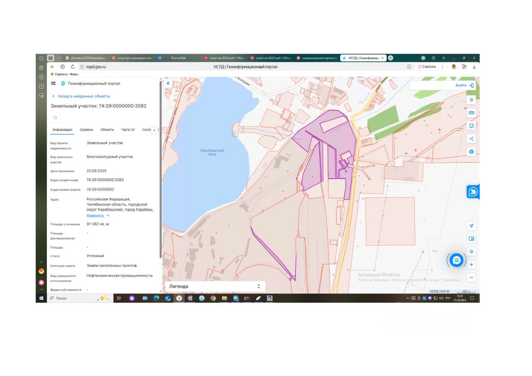
Task: Open the Договор БПИ Карабаш browser tab
Action: pos(86,58)
